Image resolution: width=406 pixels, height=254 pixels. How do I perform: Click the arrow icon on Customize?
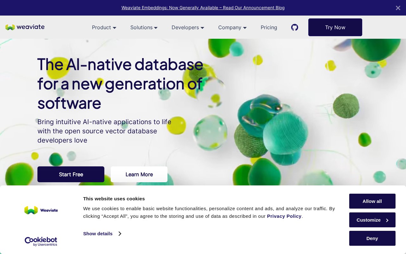point(387,220)
